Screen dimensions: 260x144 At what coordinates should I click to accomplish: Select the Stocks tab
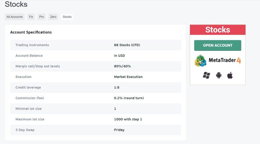67,17
